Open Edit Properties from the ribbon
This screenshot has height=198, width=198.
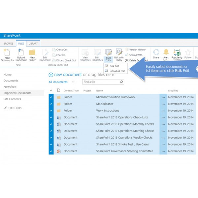tap(97, 55)
